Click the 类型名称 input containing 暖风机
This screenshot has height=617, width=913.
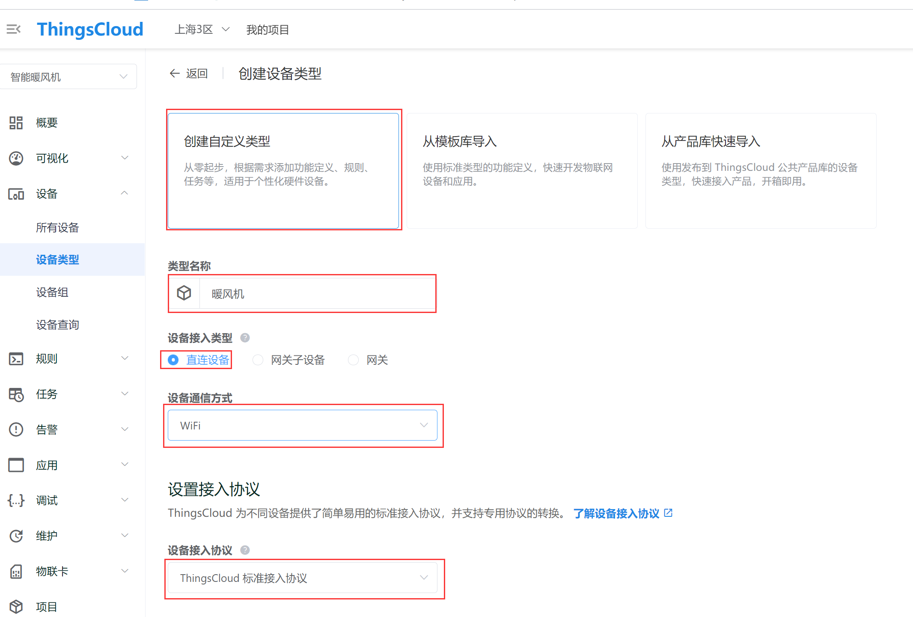[317, 293]
